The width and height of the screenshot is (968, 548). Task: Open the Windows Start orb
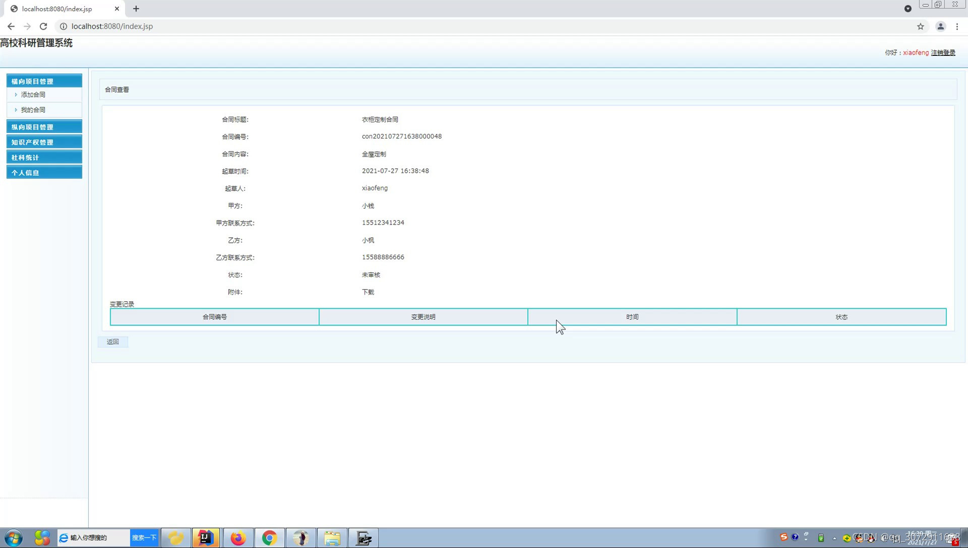pyautogui.click(x=14, y=538)
